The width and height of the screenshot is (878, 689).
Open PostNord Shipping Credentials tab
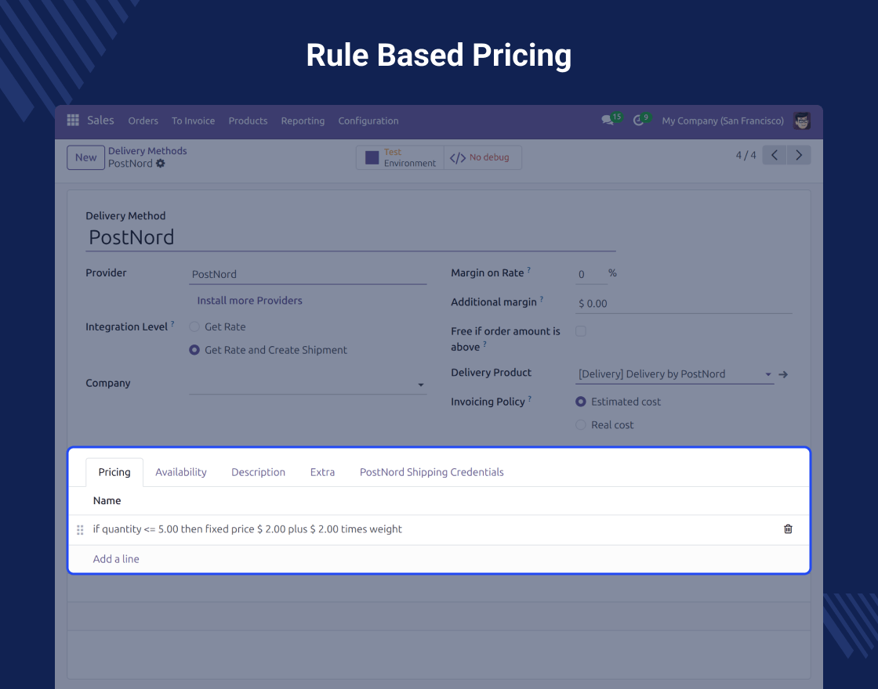(x=432, y=472)
